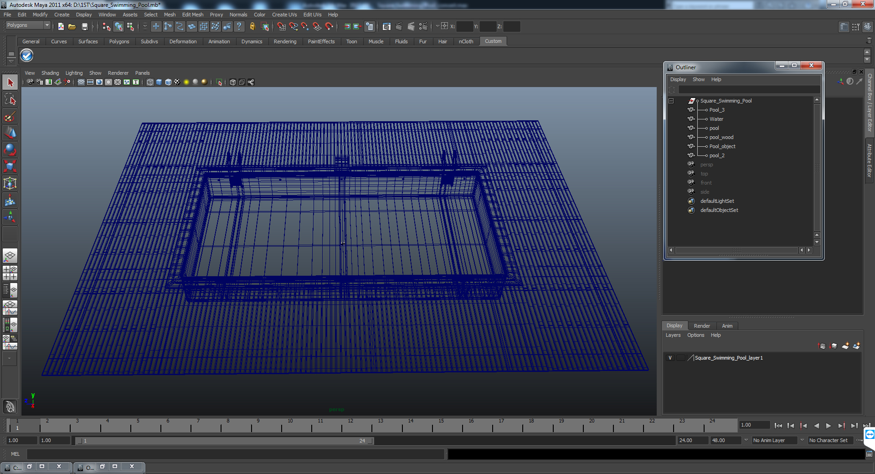Choose the Paint Selection tool
Screen dimensions: 875x474
[x=10, y=116]
